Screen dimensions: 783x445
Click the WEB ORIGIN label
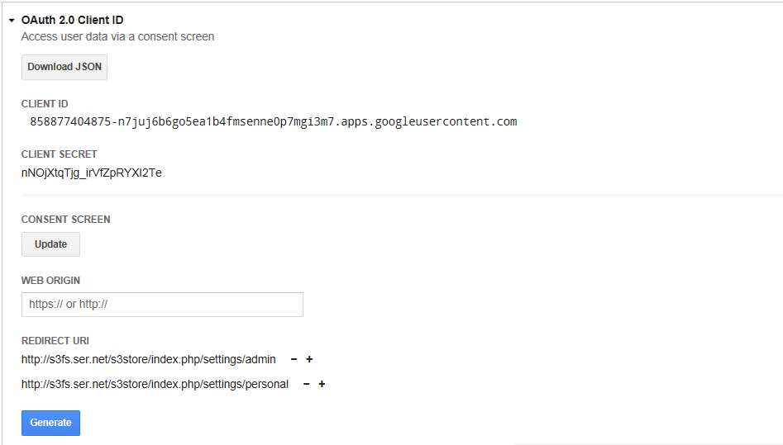pos(50,281)
